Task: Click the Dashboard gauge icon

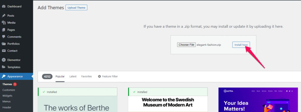Action: click(x=4, y=6)
